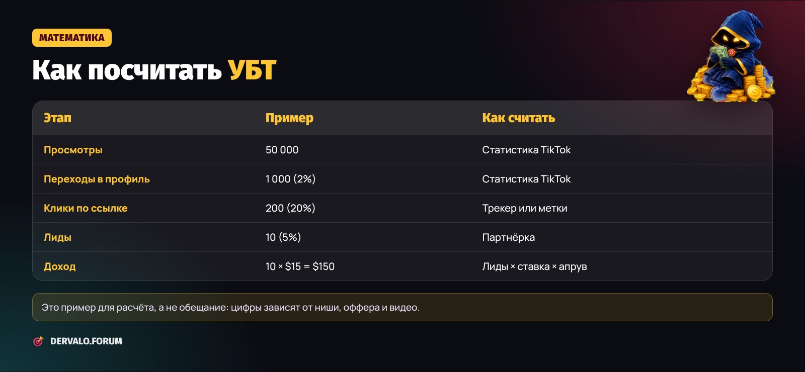Click the Этап column header

[57, 118]
